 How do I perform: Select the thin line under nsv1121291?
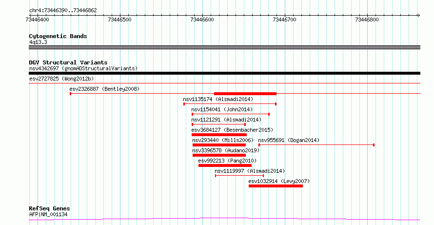point(218,124)
